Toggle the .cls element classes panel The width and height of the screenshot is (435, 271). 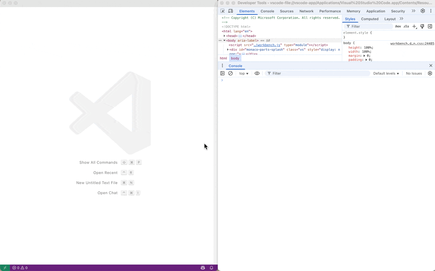tap(406, 26)
